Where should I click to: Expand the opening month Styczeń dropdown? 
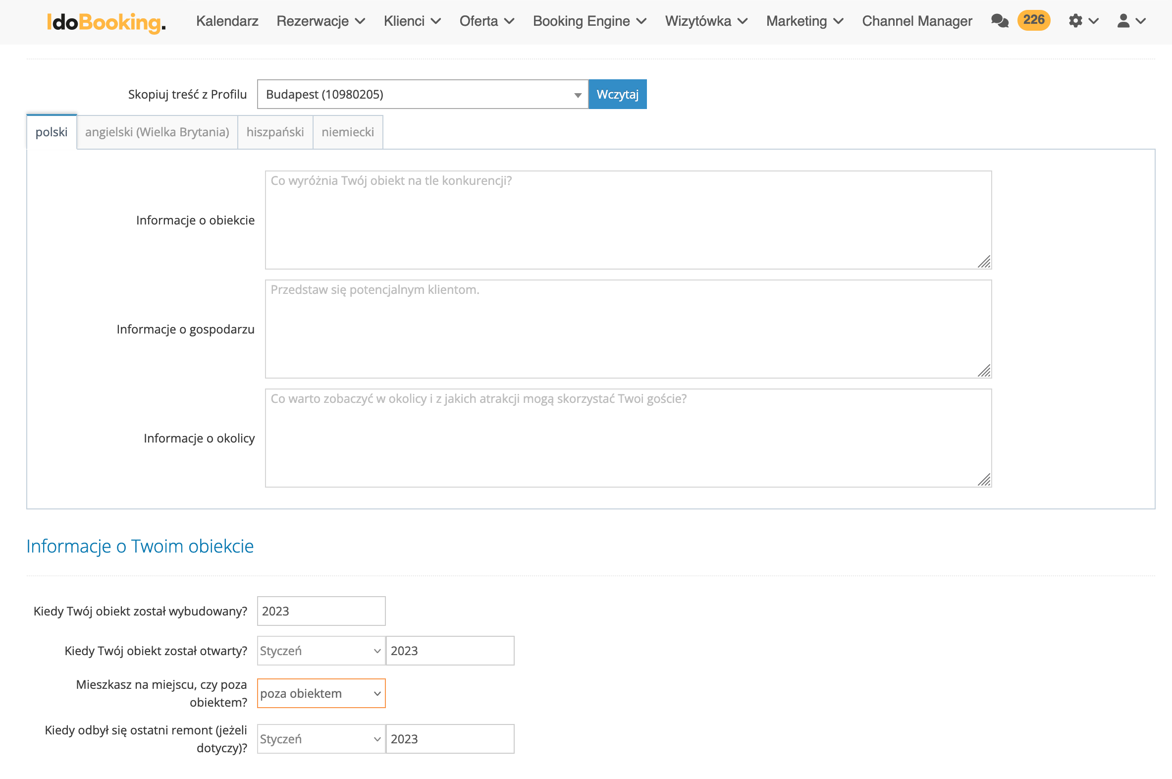point(321,651)
